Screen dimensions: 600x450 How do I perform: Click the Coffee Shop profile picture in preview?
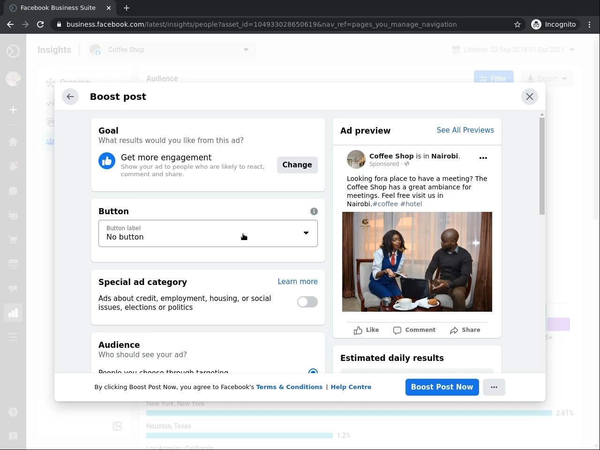pos(356,159)
